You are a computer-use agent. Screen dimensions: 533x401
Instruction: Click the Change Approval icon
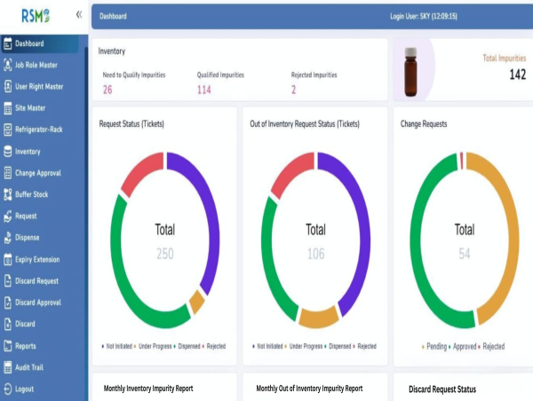pyautogui.click(x=7, y=173)
